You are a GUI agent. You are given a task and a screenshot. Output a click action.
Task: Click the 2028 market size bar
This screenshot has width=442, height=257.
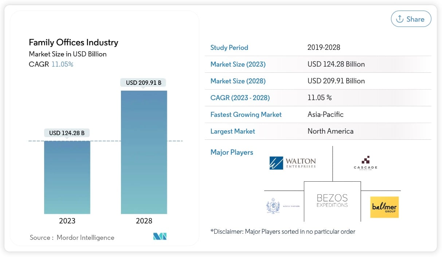pos(144,152)
